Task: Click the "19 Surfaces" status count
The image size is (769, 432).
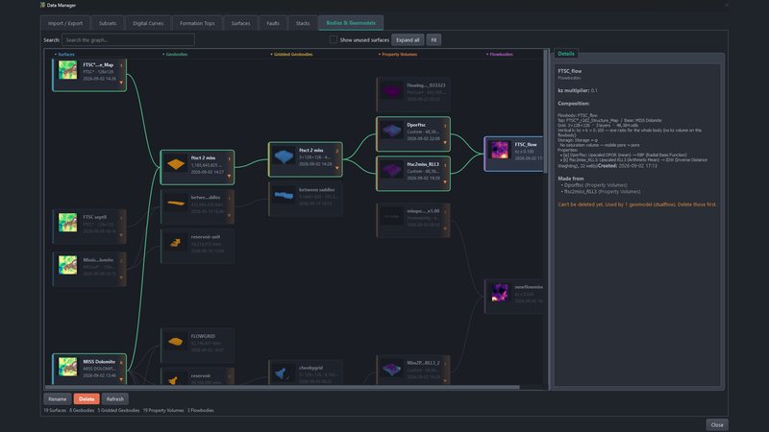Action: (55, 411)
